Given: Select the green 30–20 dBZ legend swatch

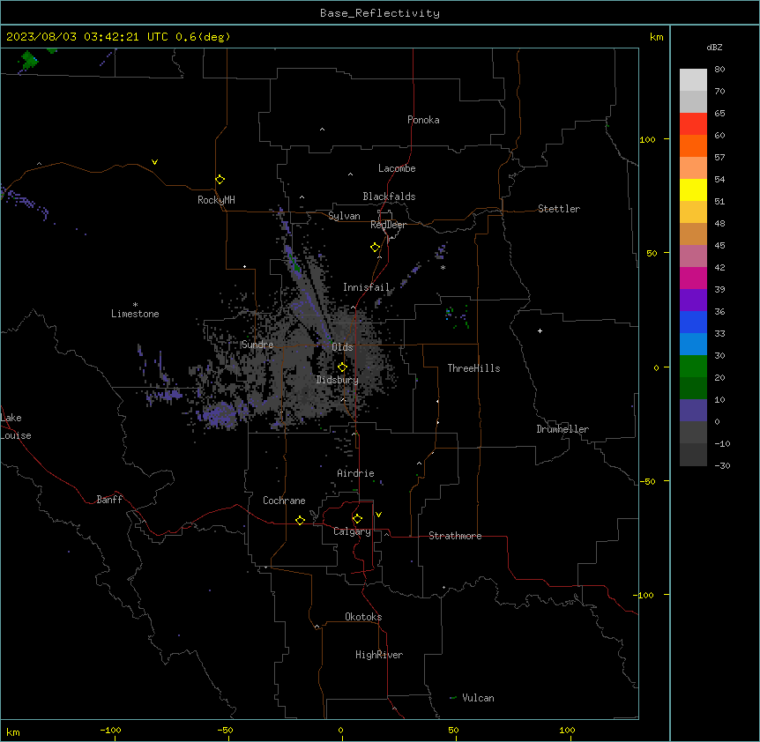Looking at the screenshot, I should point(693,367).
